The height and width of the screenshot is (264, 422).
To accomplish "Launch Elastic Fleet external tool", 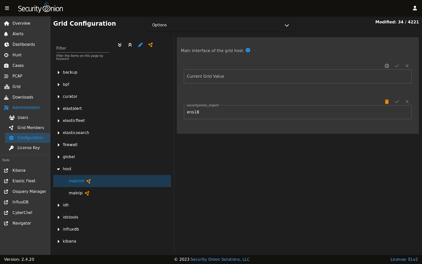I will coord(25,181).
